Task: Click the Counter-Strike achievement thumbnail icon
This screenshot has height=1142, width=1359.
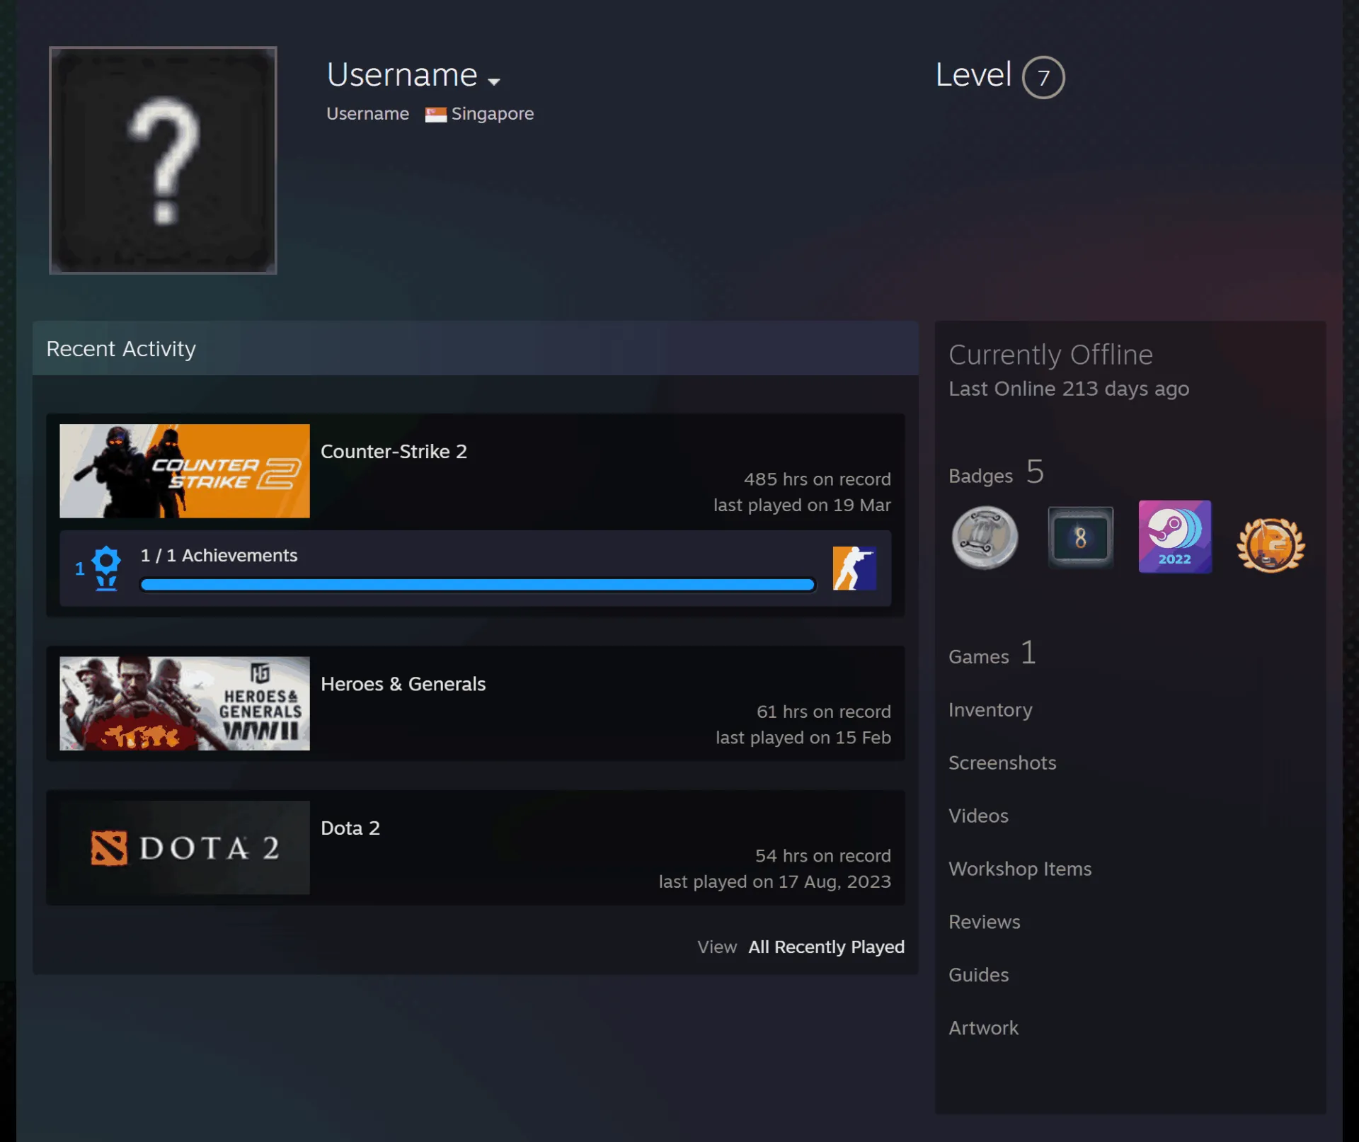Action: [x=854, y=568]
